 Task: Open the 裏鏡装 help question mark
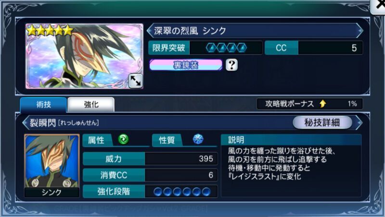[231, 65]
